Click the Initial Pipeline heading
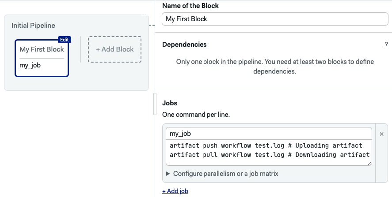 (33, 26)
